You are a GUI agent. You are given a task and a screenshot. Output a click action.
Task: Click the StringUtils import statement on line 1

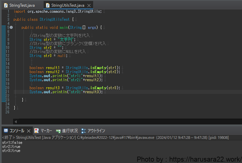[x=58, y=11]
